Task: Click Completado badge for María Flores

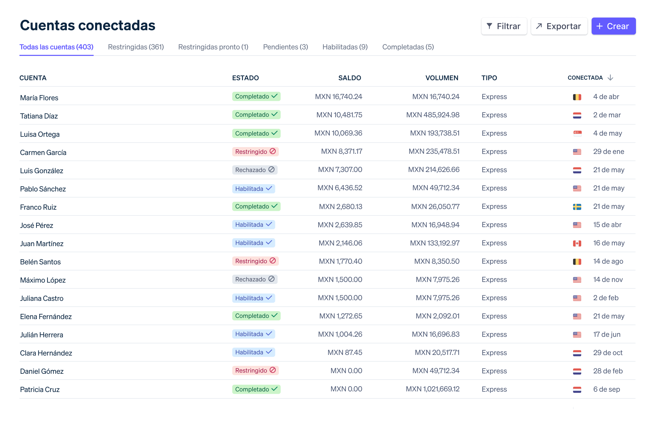Action: [x=256, y=96]
